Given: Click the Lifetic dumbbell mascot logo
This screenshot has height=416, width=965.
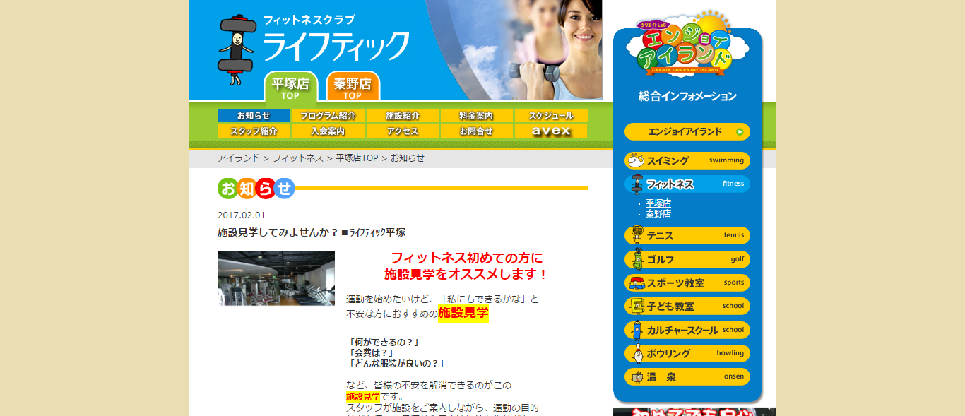Looking at the screenshot, I should point(235,49).
